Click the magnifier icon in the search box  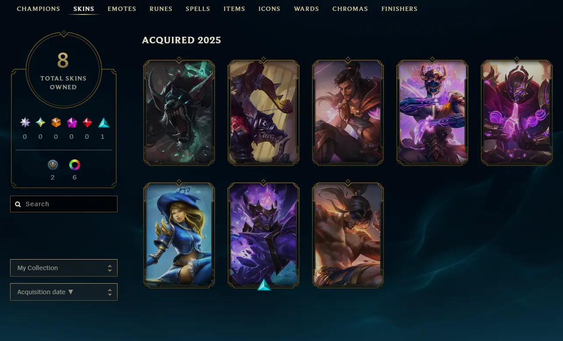coord(18,204)
